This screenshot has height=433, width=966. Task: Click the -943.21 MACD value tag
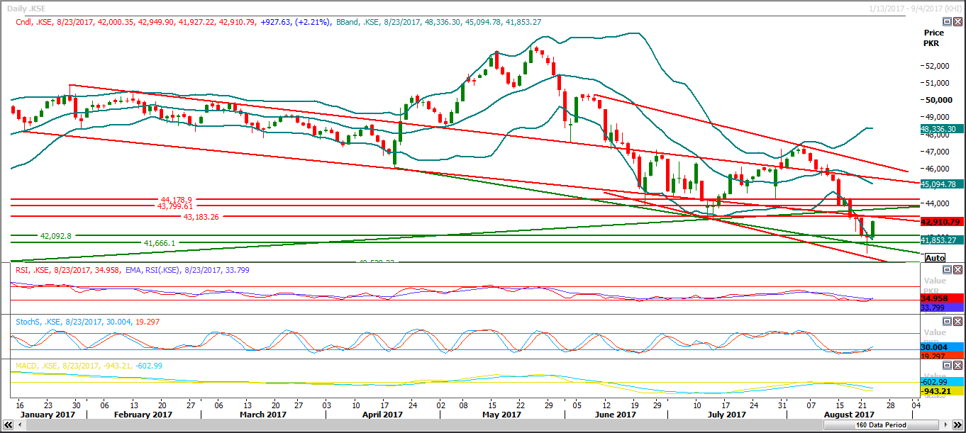point(940,391)
